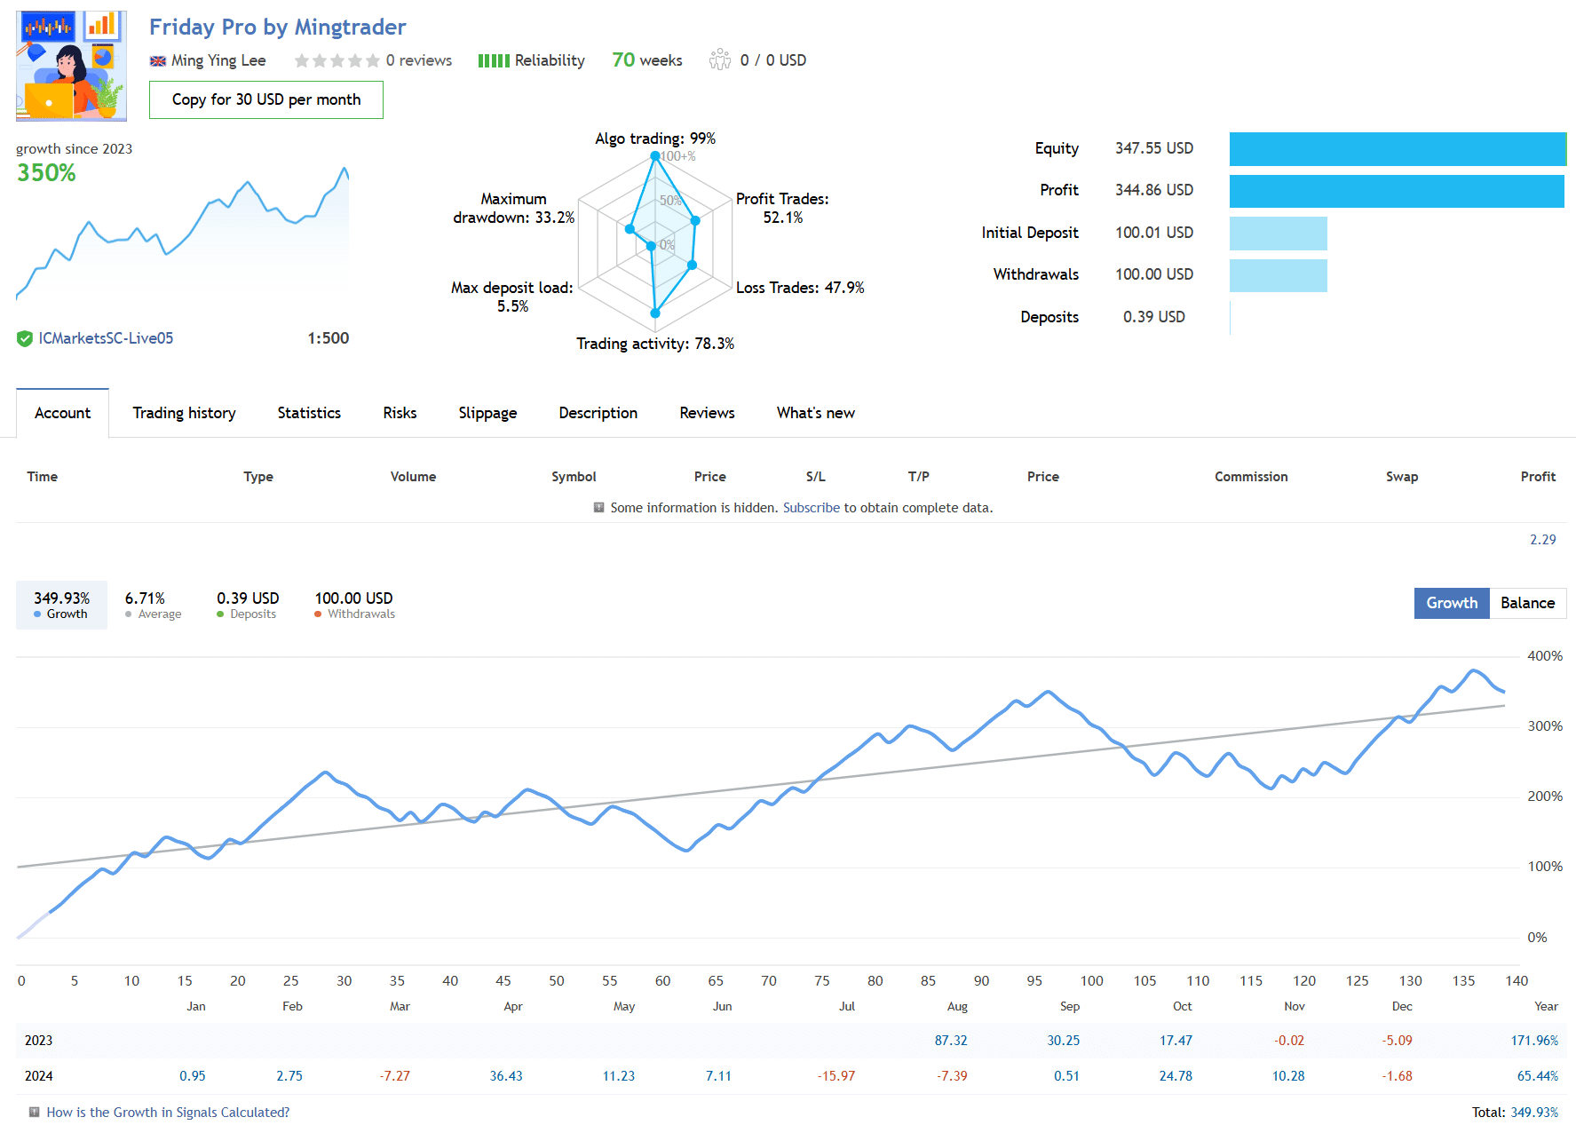Toggle the Deposits series legend

coord(248,605)
